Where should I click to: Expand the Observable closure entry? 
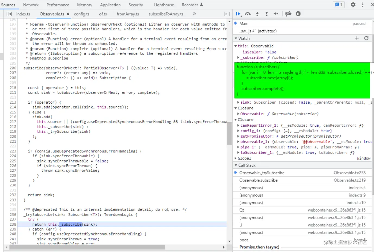tap(238, 114)
